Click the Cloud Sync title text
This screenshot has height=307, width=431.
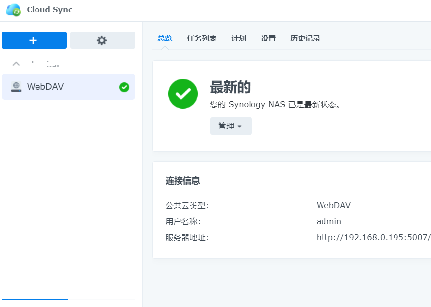click(50, 10)
